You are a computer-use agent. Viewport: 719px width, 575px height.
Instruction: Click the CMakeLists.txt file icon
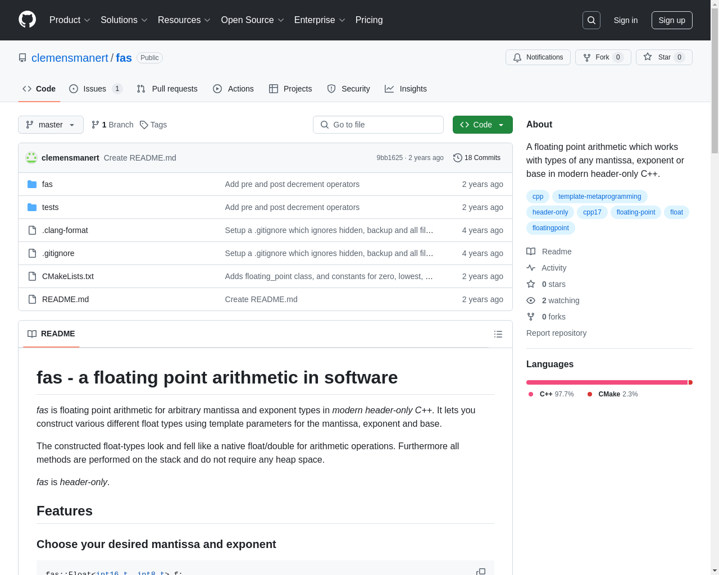[32, 276]
